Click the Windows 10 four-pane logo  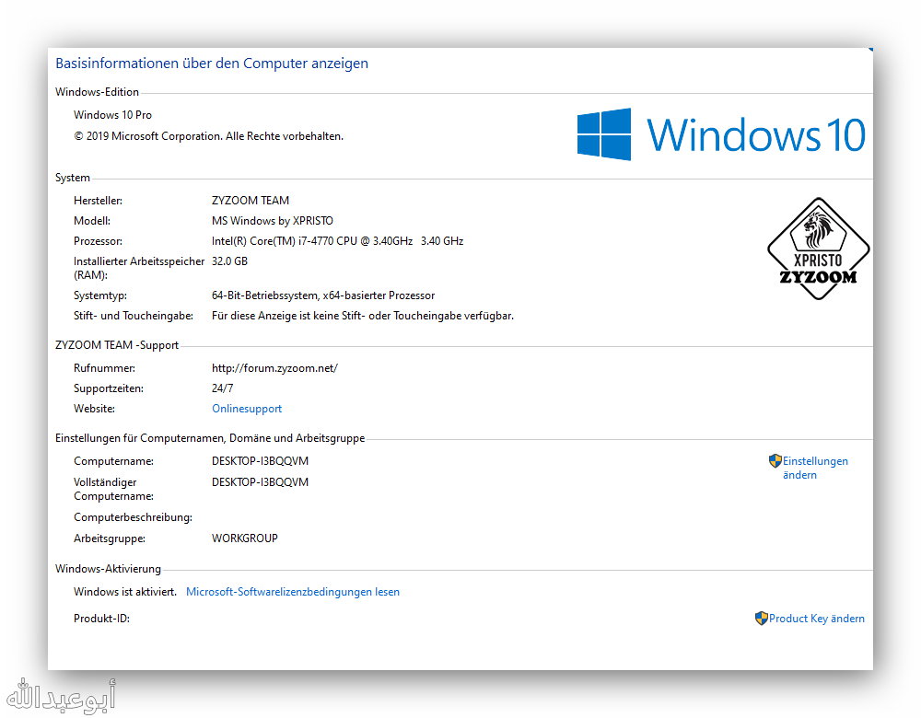coord(604,134)
